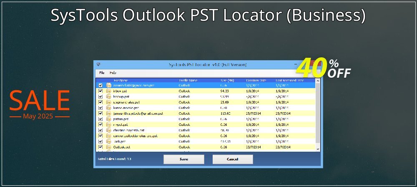Select the jamessmith.systools@gmail.com.pst file name
The height and width of the screenshot is (187, 417).
(138, 113)
